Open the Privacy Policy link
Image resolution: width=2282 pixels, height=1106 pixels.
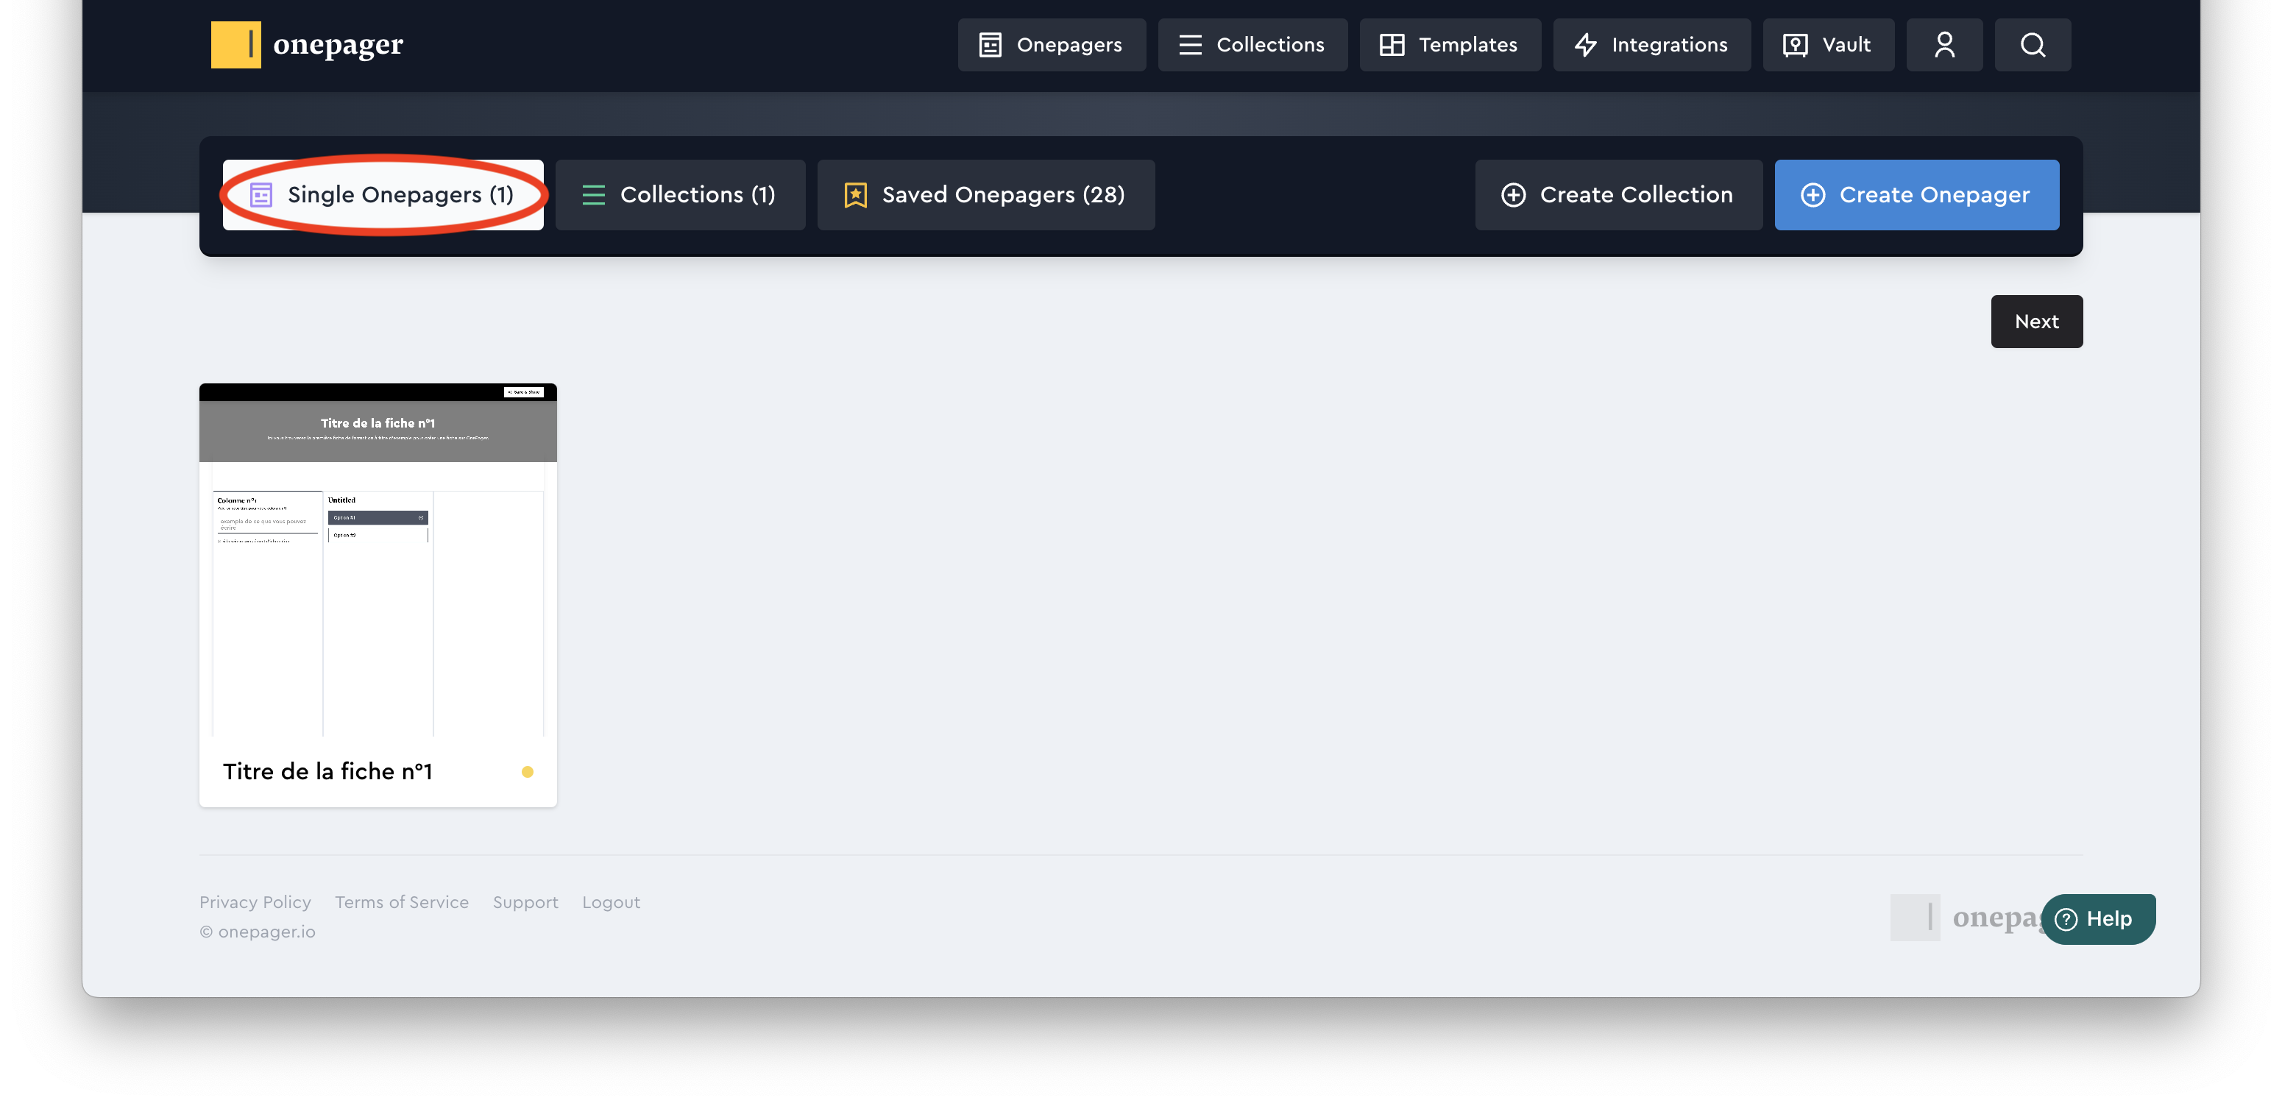tap(255, 902)
